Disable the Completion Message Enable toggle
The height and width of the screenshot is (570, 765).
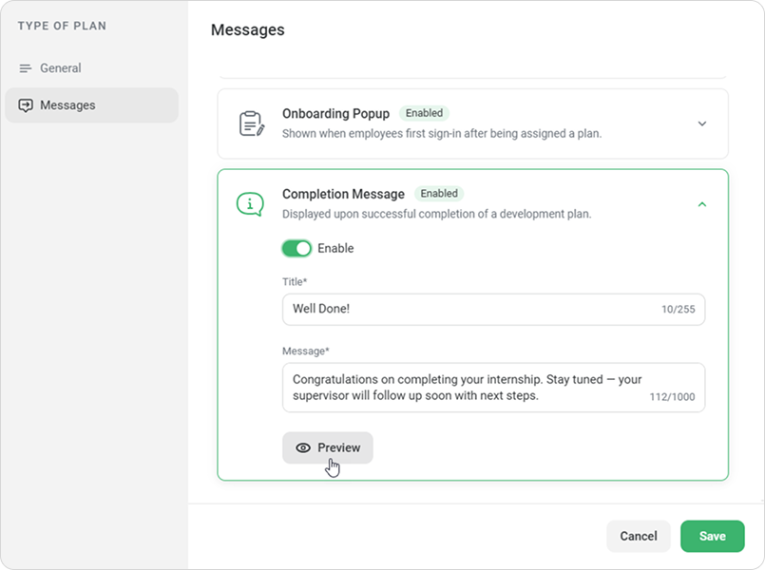(296, 248)
